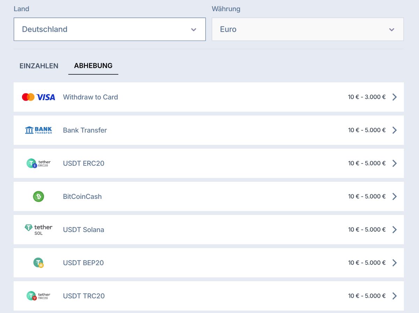419x313 pixels.
Task: Open the Land country dropdown
Action: pos(109,29)
